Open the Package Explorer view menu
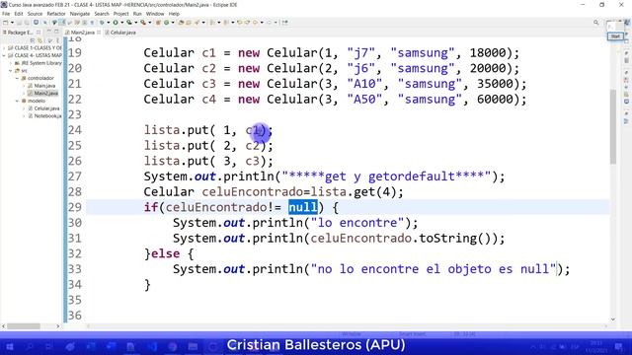 point(57,40)
